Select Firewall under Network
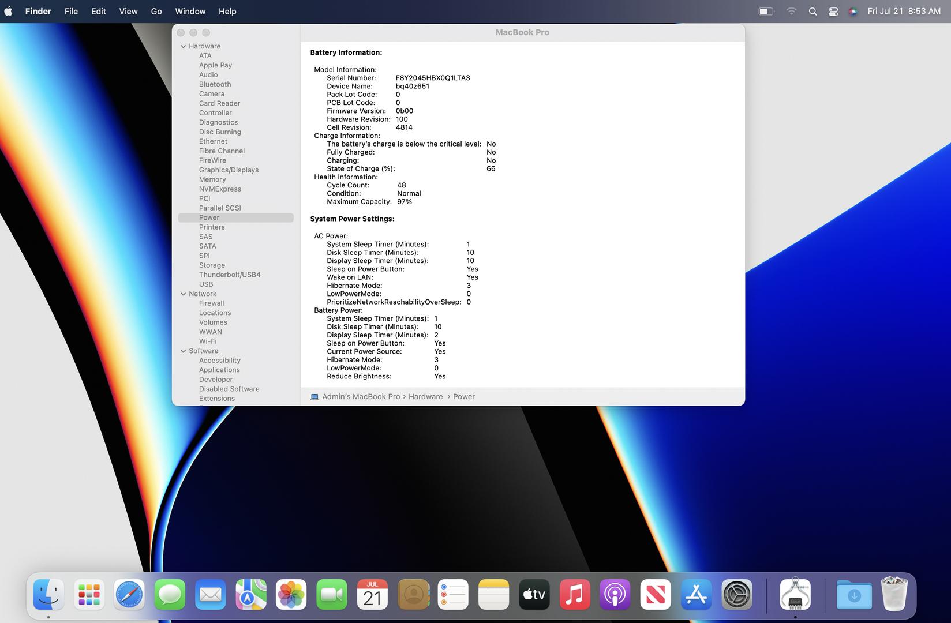Screen dimensions: 951x623 [211, 303]
